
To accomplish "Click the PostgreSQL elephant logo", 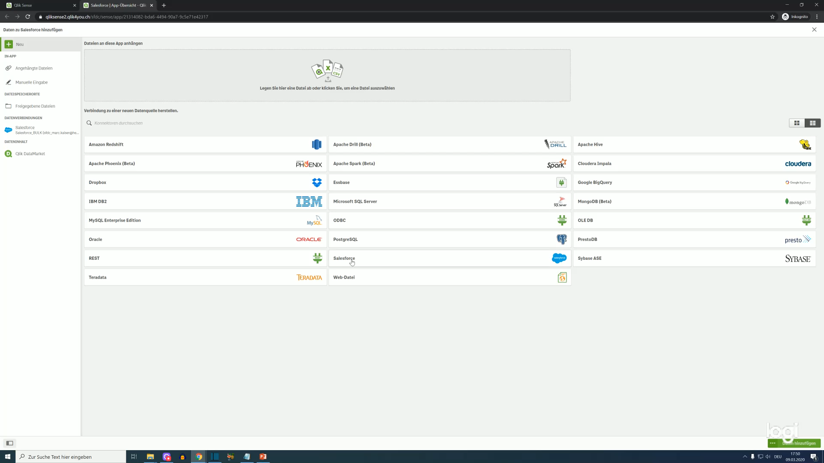I will pos(561,239).
